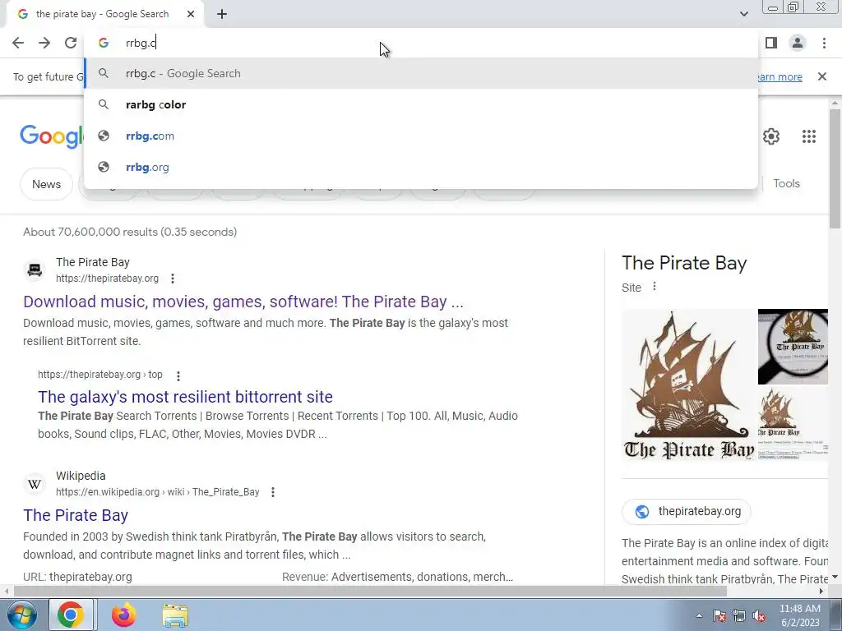Go forward with the browser forward arrow
Viewport: 842px width, 631px height.
coord(44,43)
